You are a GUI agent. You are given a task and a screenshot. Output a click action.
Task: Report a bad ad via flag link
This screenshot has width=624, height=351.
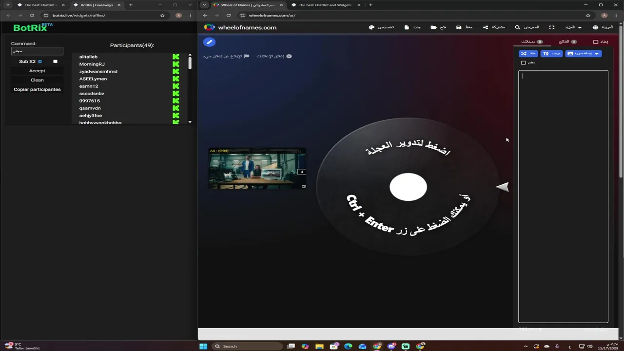[x=226, y=56]
